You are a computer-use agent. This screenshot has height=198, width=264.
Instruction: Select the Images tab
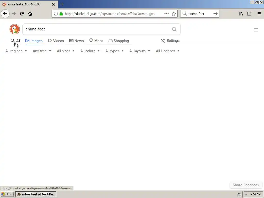click(34, 41)
